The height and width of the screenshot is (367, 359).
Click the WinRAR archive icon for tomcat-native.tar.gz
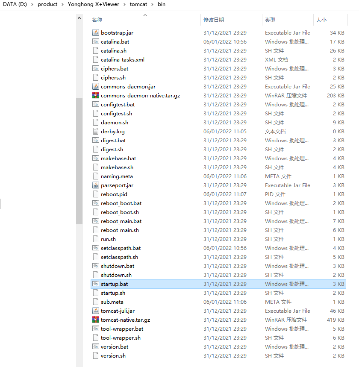[x=96, y=320]
